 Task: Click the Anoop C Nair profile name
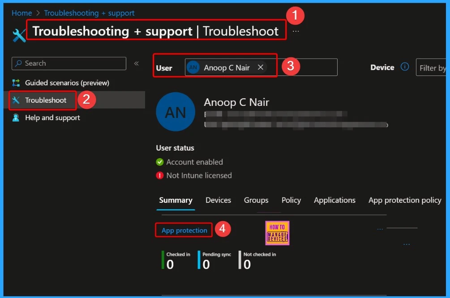coord(236,102)
